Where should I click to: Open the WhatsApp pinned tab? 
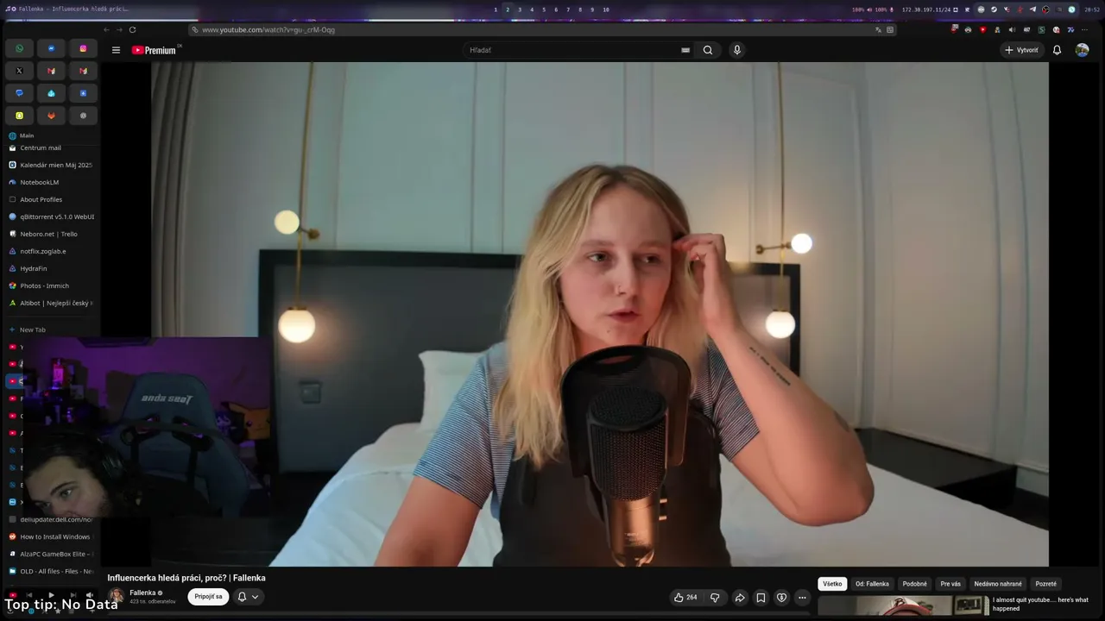coord(19,48)
